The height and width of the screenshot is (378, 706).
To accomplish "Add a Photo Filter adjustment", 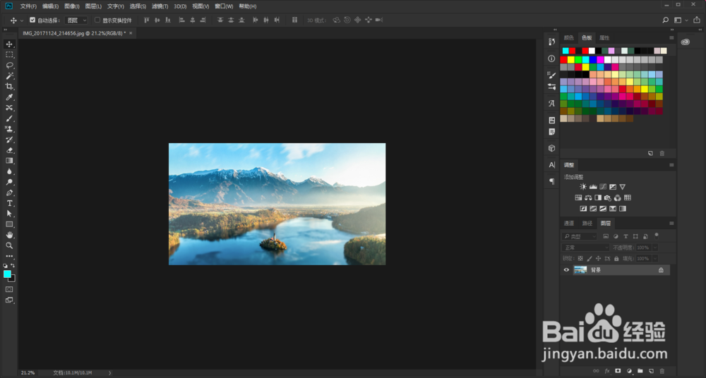I will pyautogui.click(x=608, y=197).
